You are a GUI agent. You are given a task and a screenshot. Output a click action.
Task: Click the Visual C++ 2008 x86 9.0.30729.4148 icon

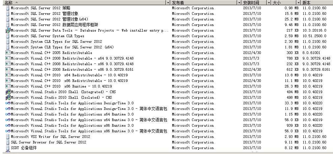click(8, 64)
